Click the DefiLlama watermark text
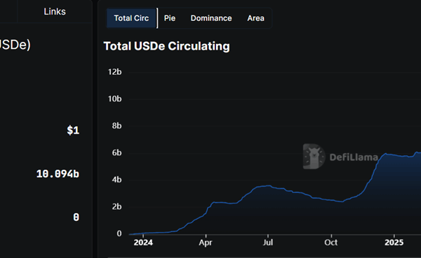This screenshot has width=421, height=258. click(x=354, y=157)
